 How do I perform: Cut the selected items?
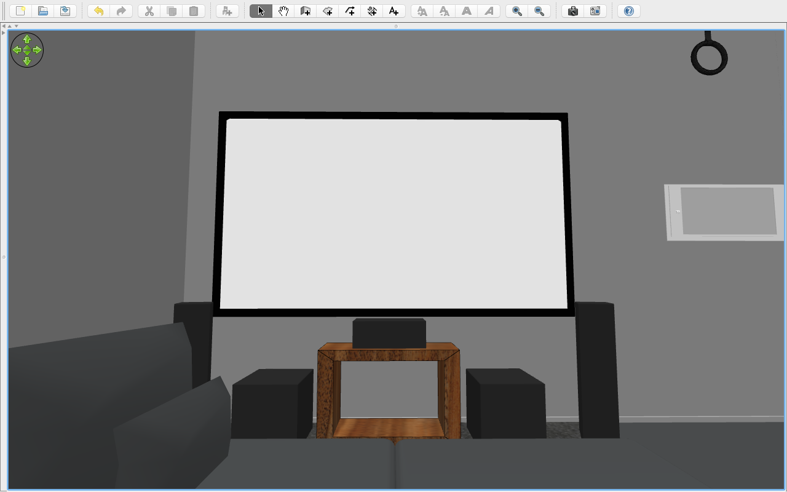149,11
